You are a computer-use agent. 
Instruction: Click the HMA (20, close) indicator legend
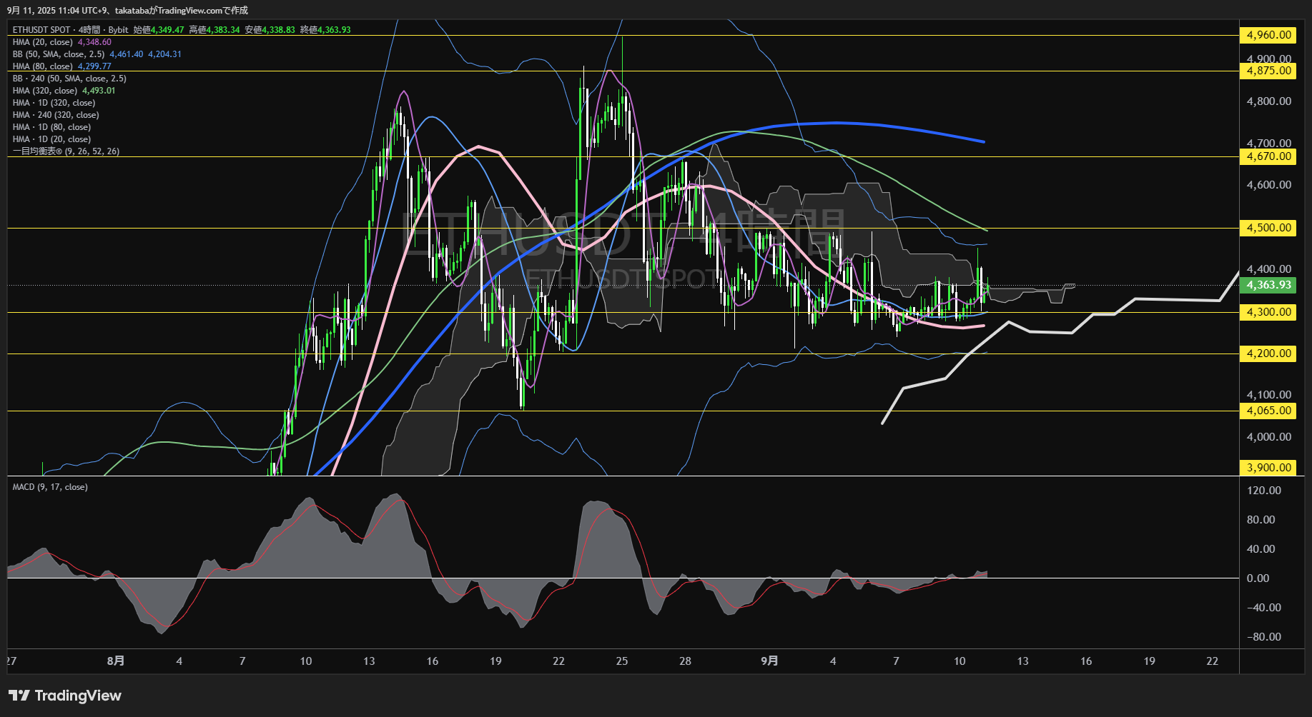tap(43, 42)
